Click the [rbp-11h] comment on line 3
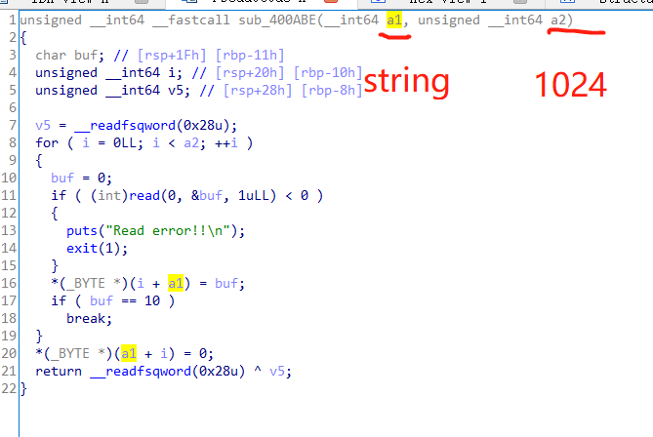The width and height of the screenshot is (653, 437). 250,55
